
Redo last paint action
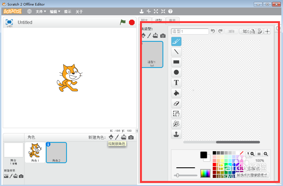(x=220, y=31)
